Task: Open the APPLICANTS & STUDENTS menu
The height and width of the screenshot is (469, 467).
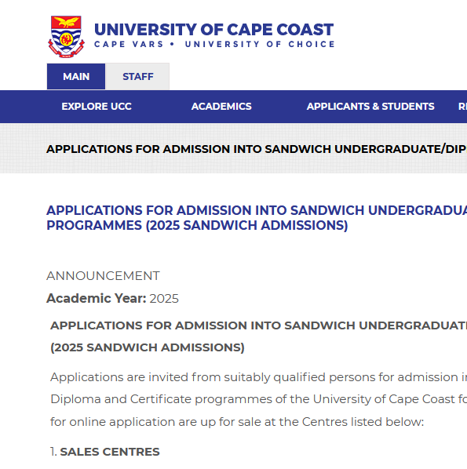Action: tap(370, 107)
